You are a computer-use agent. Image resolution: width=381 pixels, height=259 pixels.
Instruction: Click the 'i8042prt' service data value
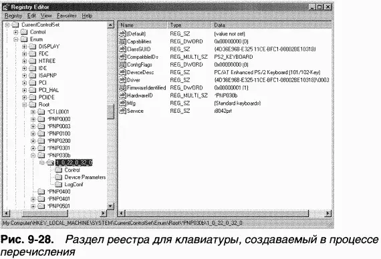[223, 111]
